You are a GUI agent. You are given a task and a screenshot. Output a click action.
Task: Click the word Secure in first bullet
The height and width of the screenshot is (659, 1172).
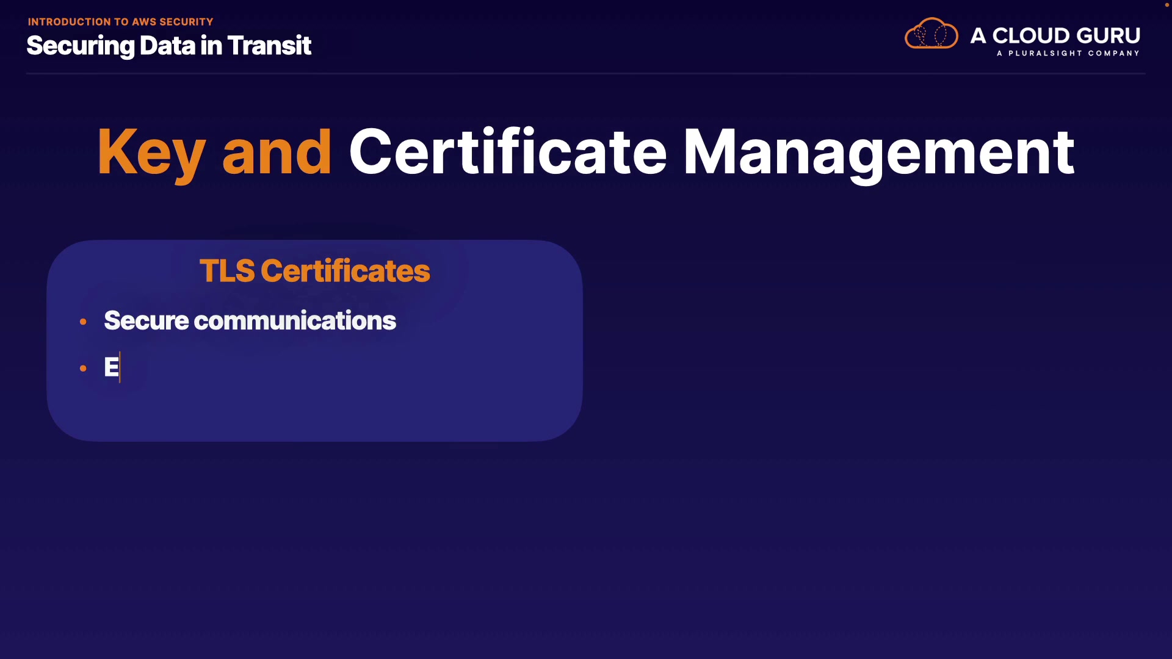[146, 321]
